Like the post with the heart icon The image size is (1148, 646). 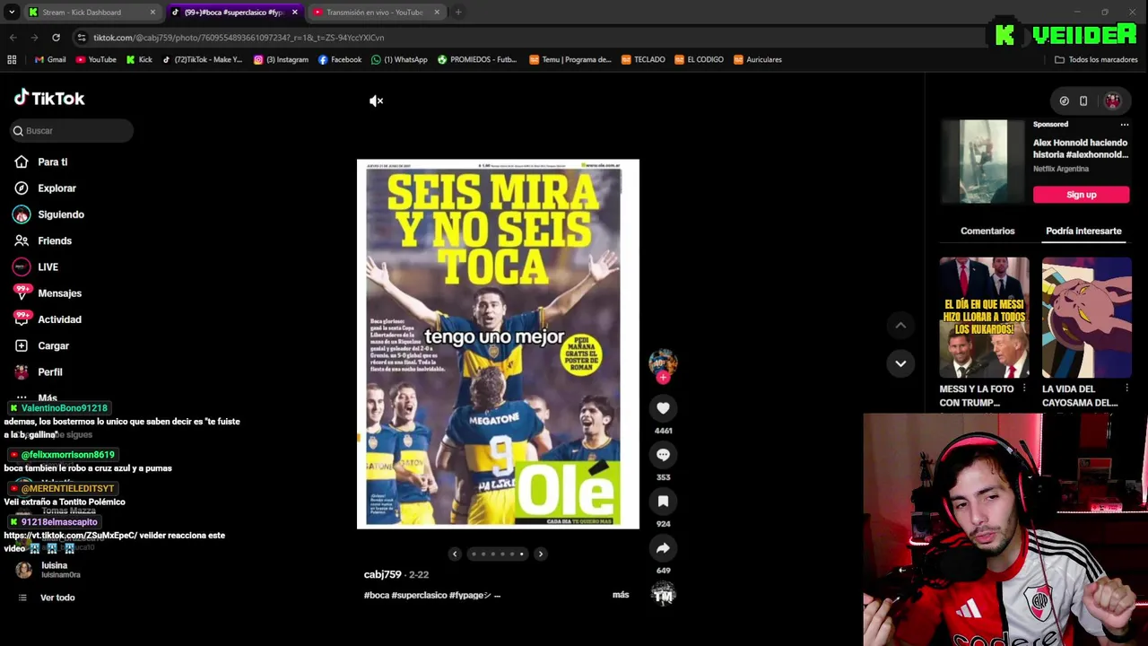663,408
